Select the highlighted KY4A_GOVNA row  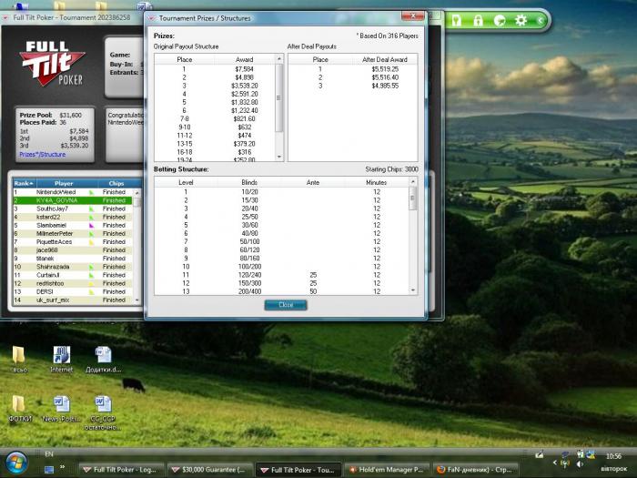coord(72,200)
